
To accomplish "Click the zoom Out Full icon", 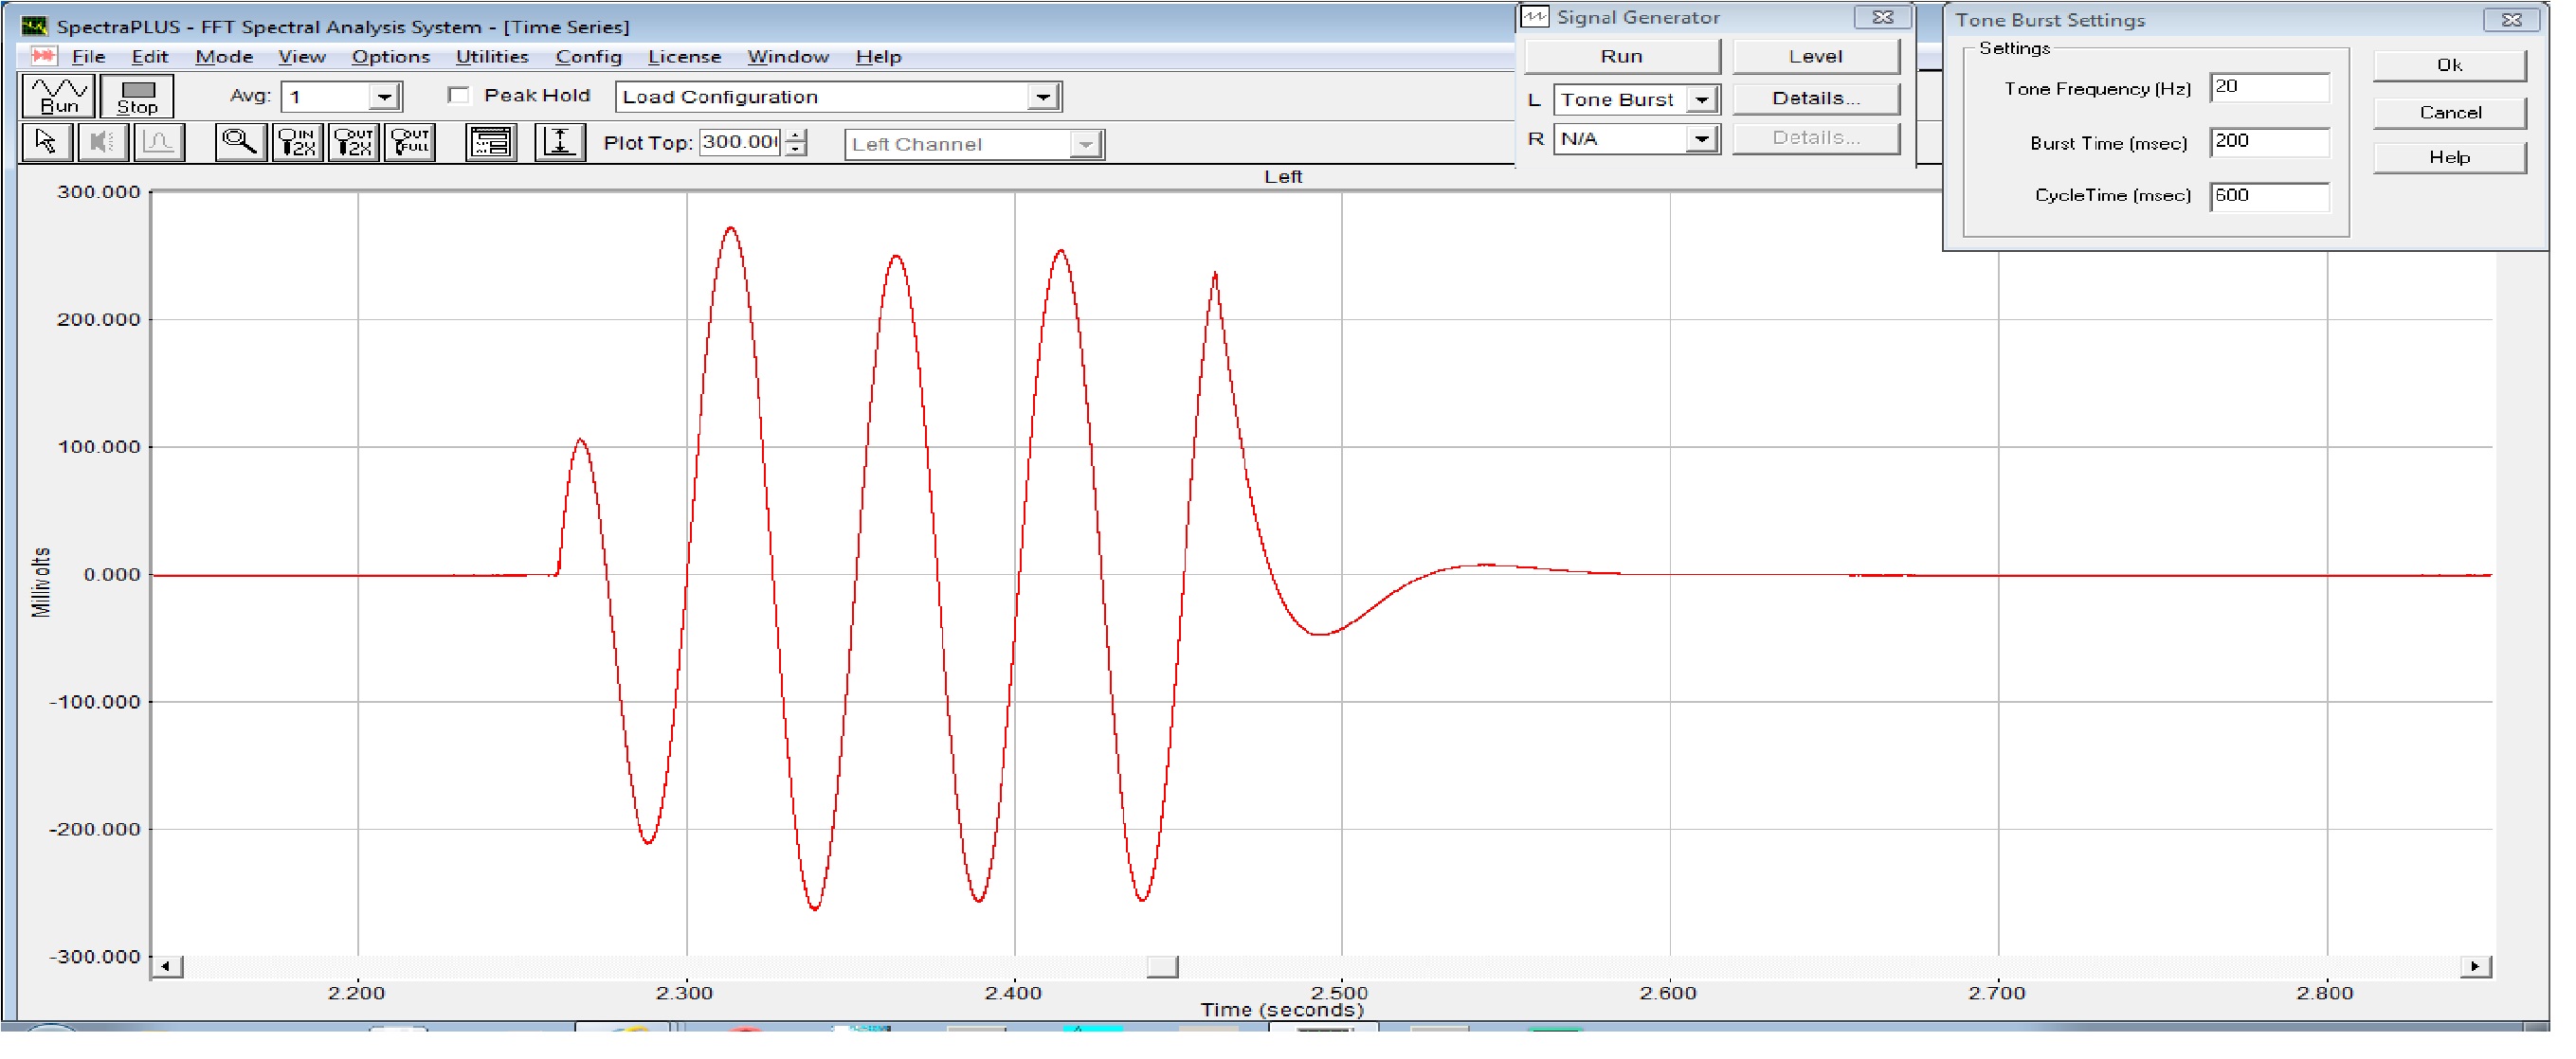I will click(412, 144).
